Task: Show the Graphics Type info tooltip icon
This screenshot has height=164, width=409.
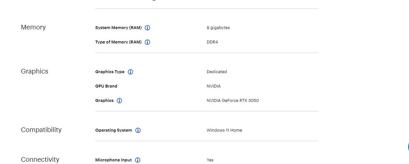Action: pyautogui.click(x=130, y=72)
